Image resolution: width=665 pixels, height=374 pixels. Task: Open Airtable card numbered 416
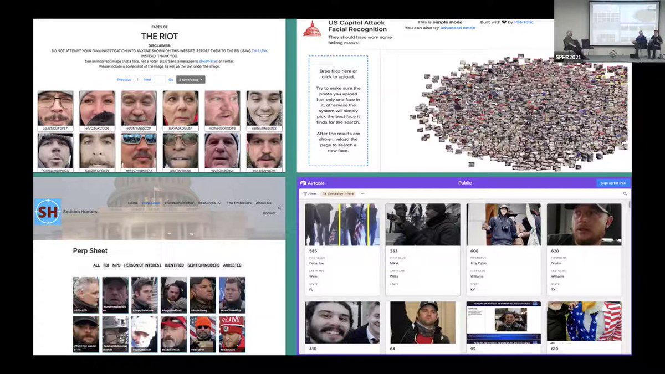point(342,327)
